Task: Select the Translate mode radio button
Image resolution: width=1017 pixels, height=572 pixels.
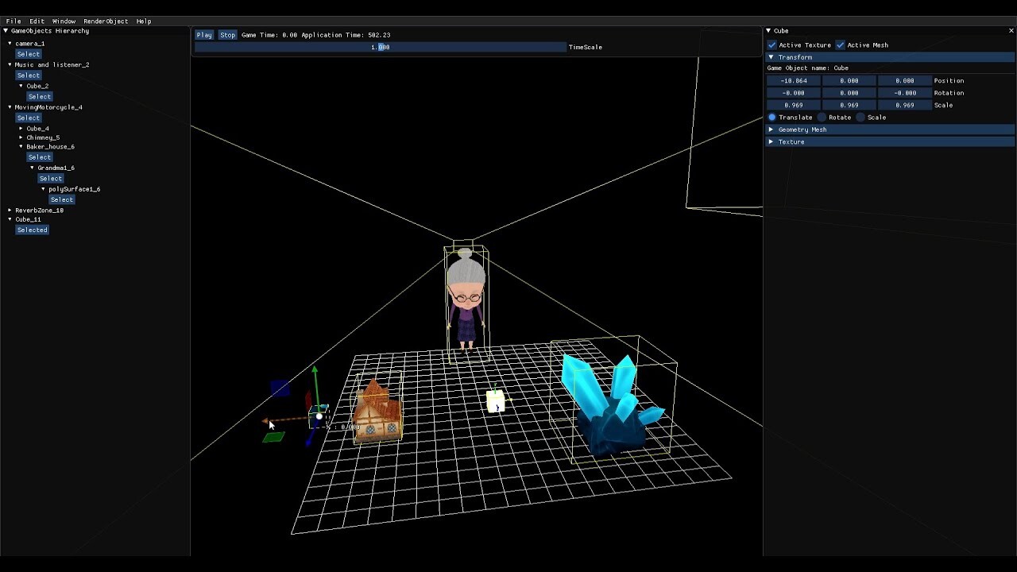Action: 771,117
